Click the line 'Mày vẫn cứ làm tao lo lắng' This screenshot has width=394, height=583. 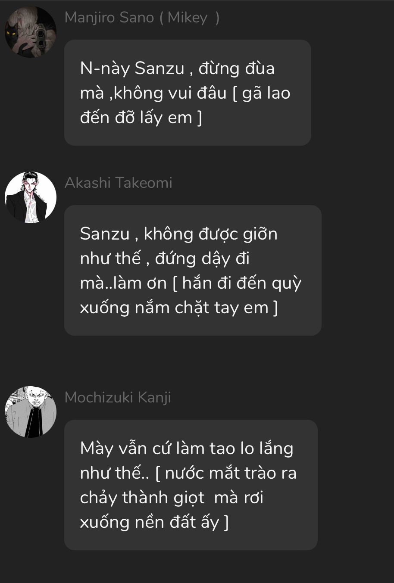coord(187,449)
